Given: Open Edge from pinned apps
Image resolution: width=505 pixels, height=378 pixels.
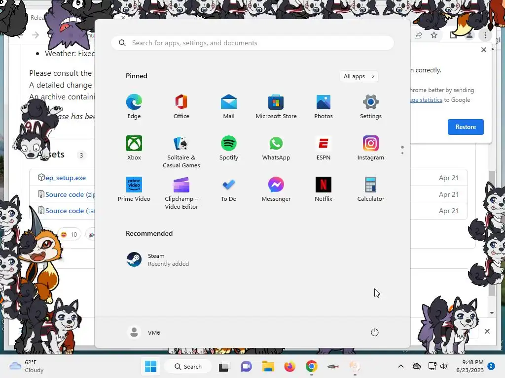Looking at the screenshot, I should pos(134,107).
